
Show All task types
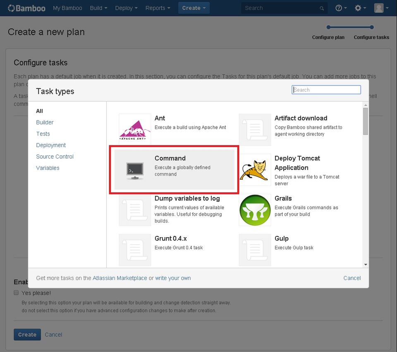pos(40,111)
